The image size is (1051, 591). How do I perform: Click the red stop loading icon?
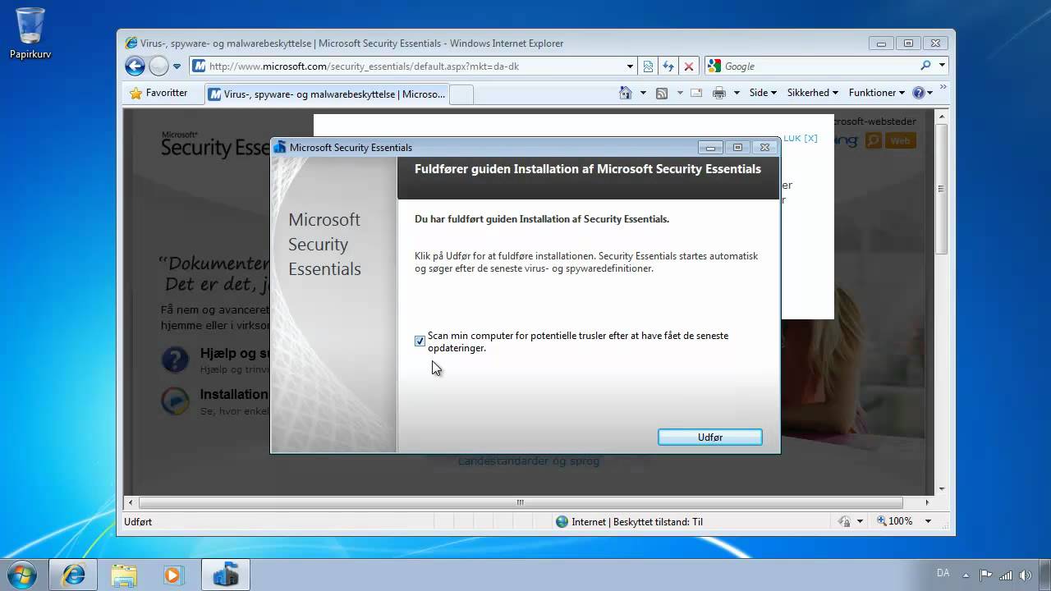tap(689, 66)
